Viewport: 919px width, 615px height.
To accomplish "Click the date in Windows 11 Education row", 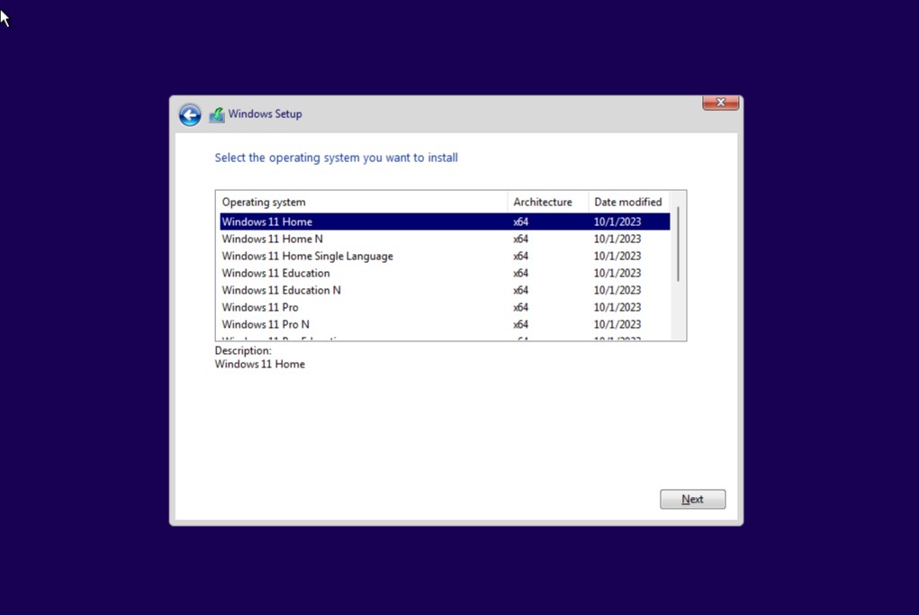I will [x=617, y=273].
